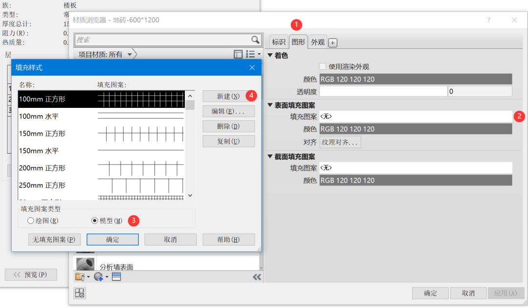Collapse the 着色 section
The image size is (528, 308).
tap(270, 55)
